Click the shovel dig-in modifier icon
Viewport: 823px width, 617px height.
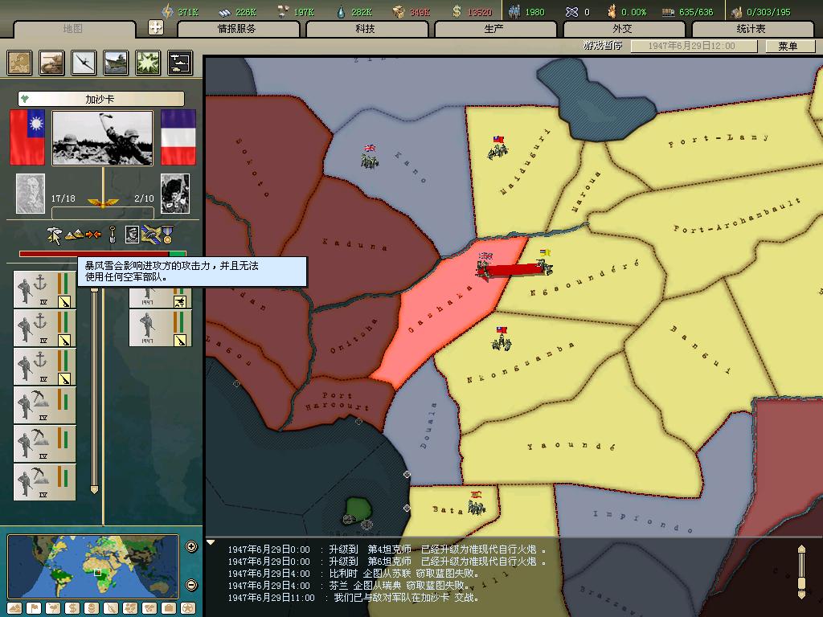pos(113,234)
